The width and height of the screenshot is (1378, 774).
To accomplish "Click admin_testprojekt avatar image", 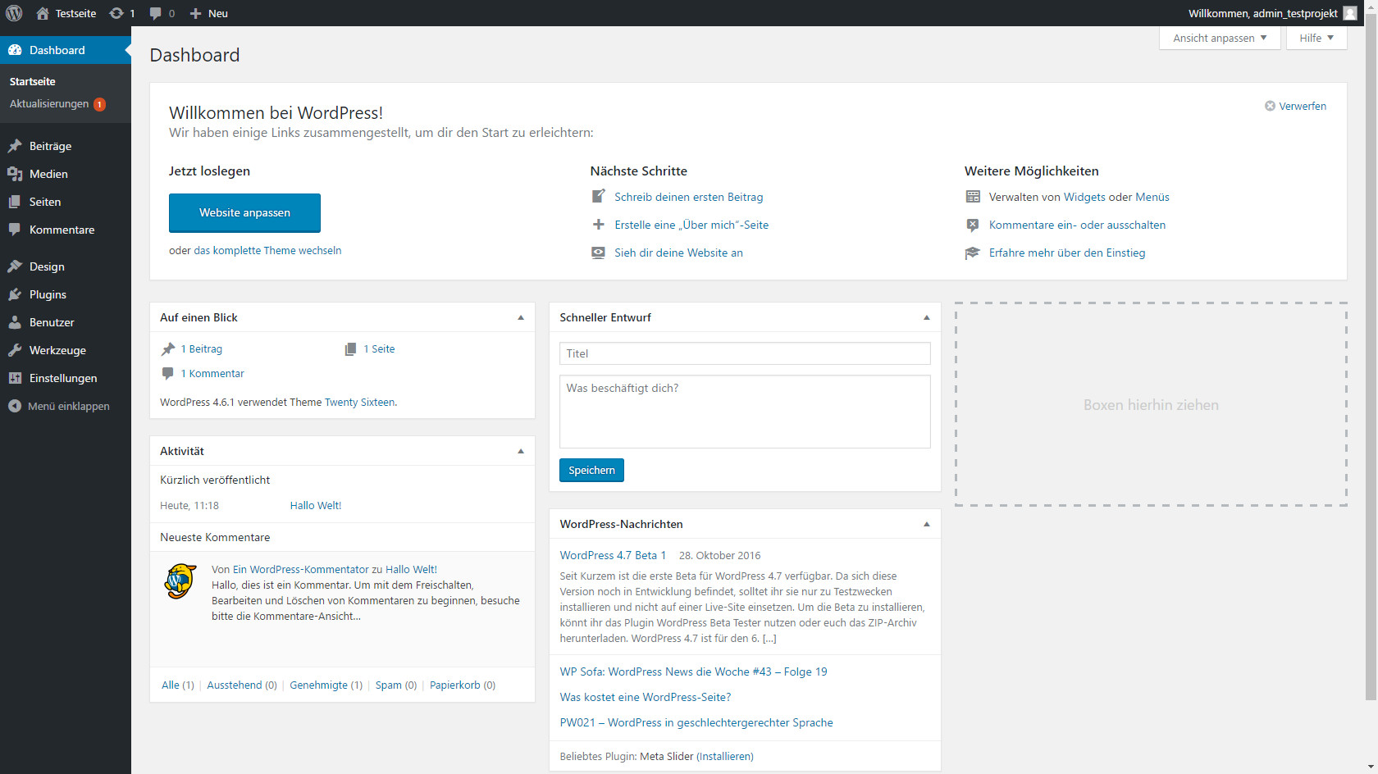I will tap(1350, 13).
